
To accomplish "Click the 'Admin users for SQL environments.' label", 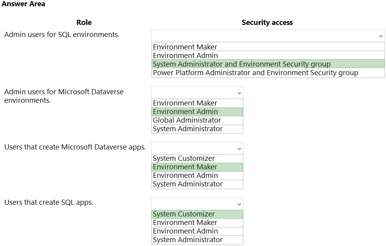I will (x=62, y=35).
